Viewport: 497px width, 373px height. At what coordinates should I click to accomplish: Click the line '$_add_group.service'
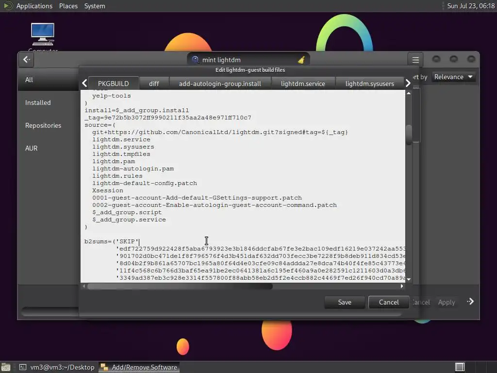point(129,220)
